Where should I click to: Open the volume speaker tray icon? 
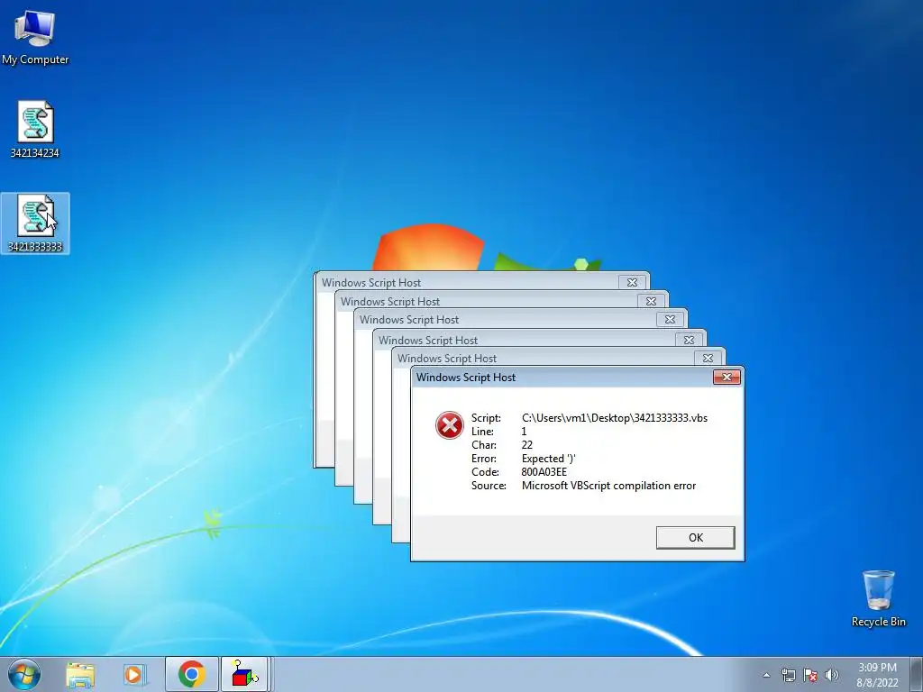tap(832, 675)
